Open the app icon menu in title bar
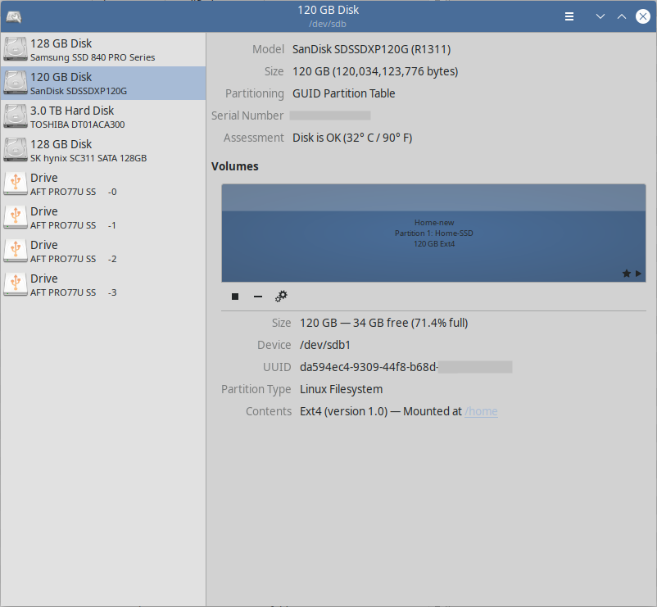This screenshot has height=607, width=657. click(x=14, y=16)
